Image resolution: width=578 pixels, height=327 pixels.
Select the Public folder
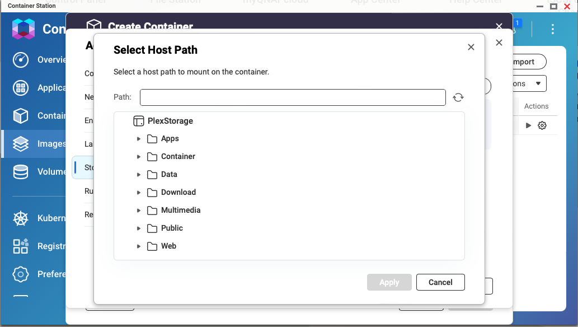[x=165, y=228]
